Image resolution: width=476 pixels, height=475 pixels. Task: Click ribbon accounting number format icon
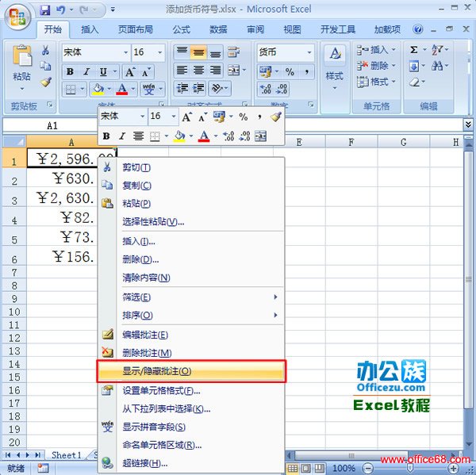[265, 71]
